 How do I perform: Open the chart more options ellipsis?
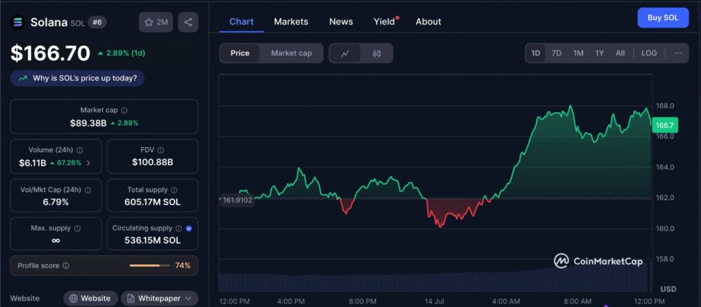pyautogui.click(x=678, y=53)
